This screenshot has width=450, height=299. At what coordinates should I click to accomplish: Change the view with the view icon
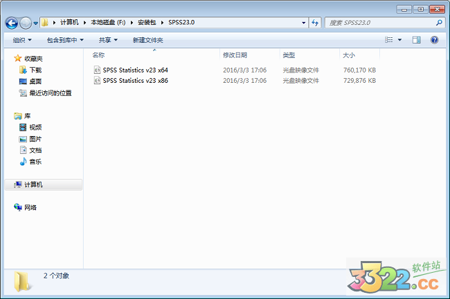389,40
